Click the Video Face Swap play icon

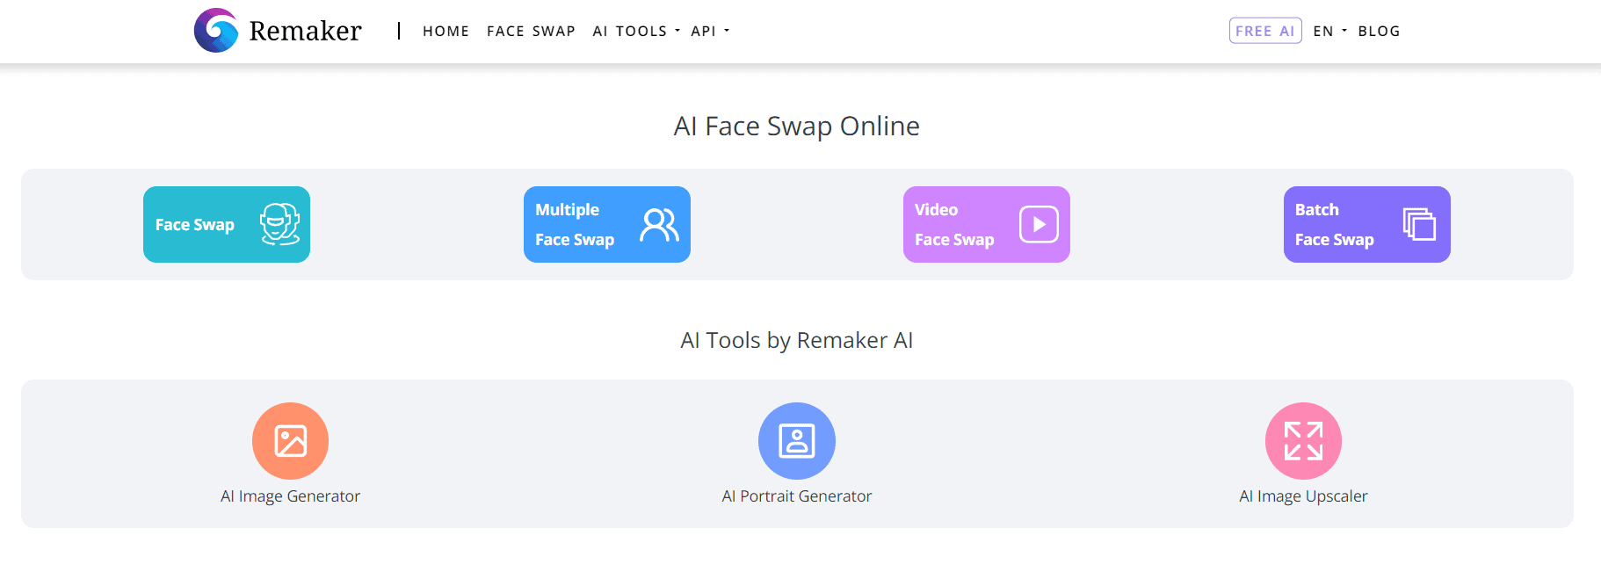[1037, 224]
